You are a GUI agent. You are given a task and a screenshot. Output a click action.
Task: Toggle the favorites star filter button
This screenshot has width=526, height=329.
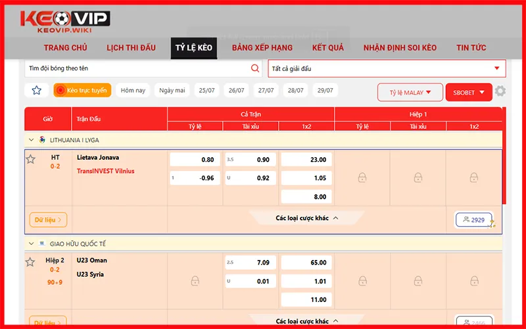(x=37, y=90)
